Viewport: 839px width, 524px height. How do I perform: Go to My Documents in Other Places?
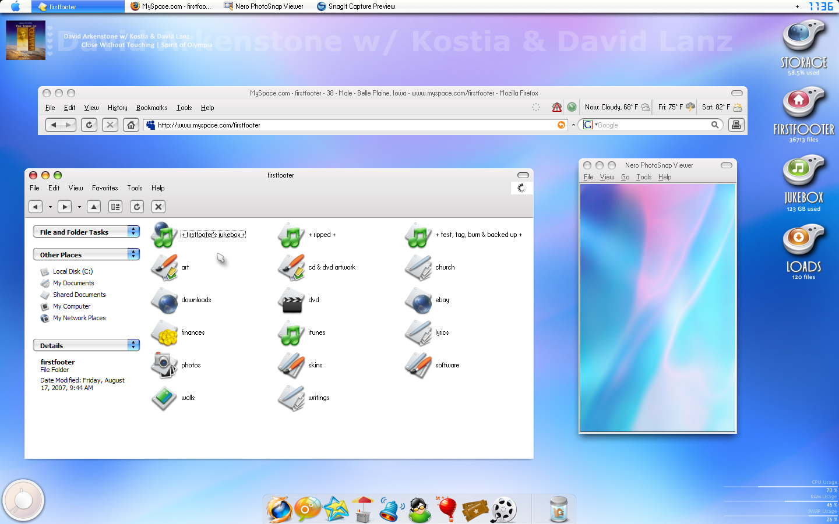tap(73, 284)
